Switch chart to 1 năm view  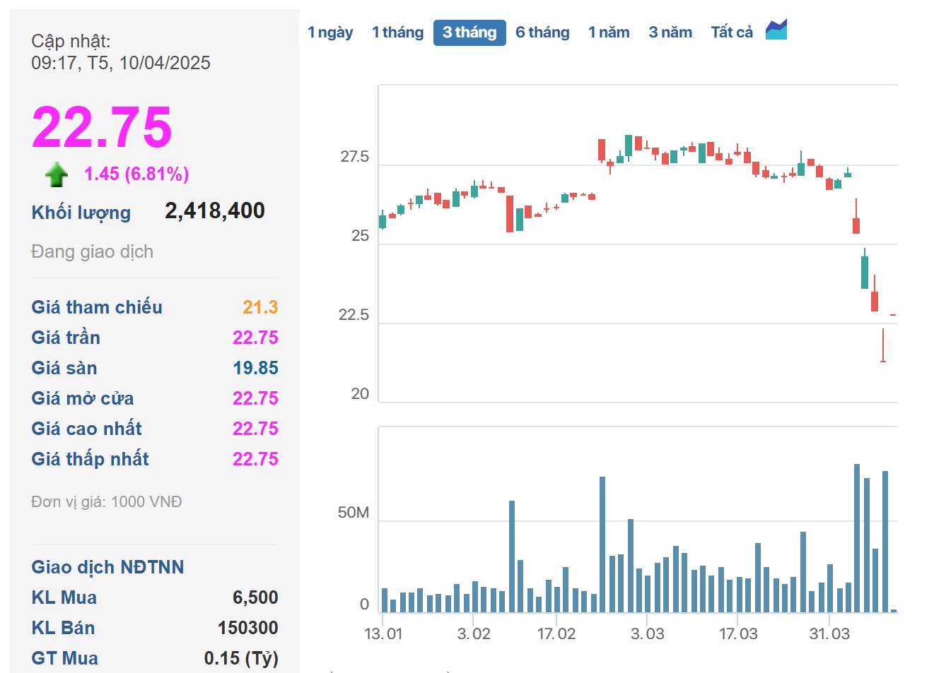pos(609,32)
